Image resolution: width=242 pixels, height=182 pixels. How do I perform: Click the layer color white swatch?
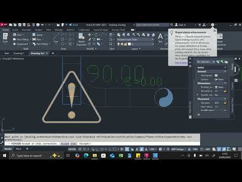click(x=129, y=44)
